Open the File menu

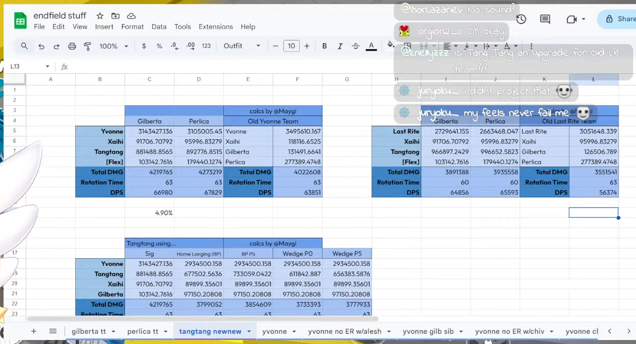pyautogui.click(x=39, y=27)
